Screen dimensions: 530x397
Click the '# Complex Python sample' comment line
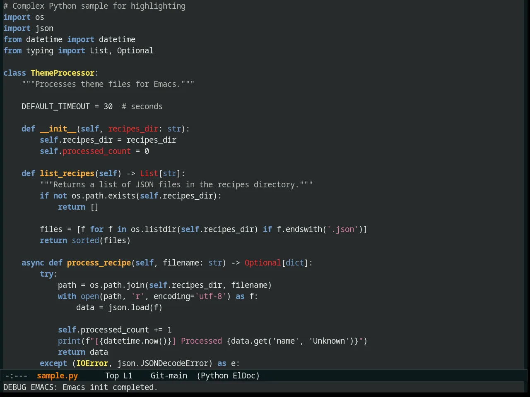(x=94, y=6)
